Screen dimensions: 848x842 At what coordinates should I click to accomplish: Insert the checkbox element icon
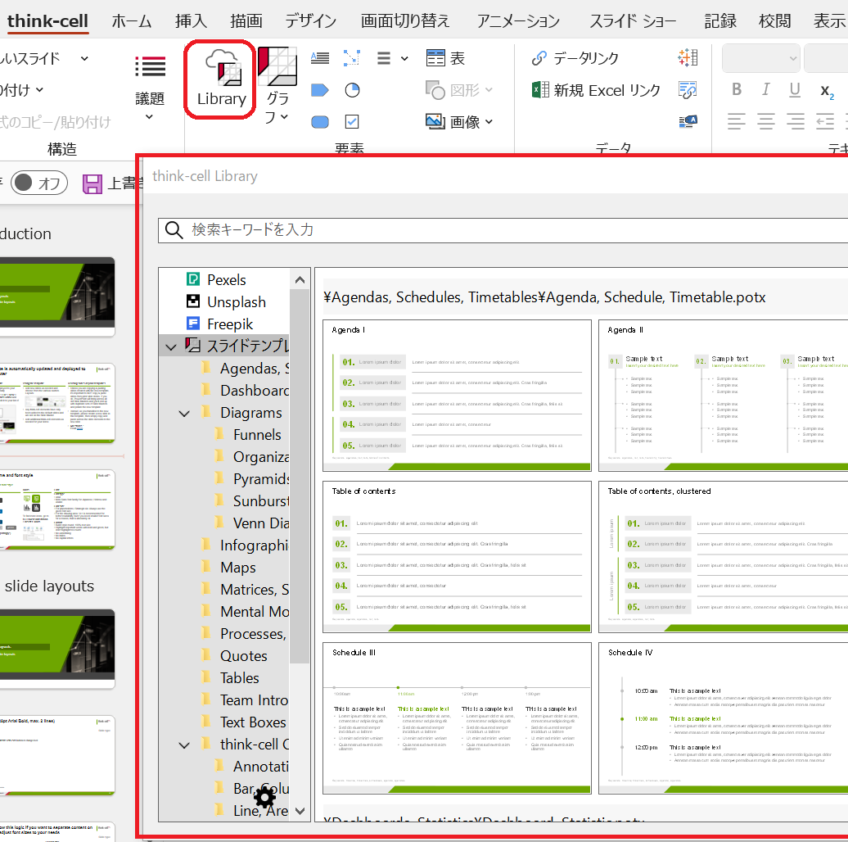click(352, 122)
